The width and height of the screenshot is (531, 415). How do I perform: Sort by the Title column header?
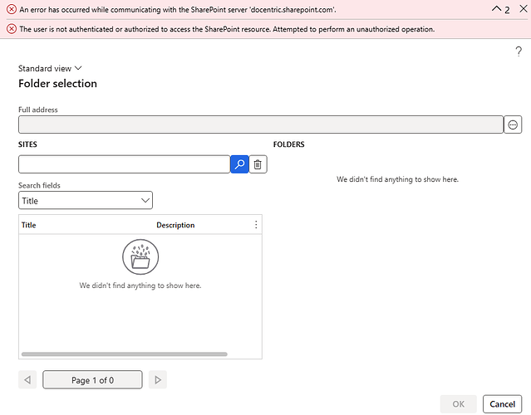[29, 225]
